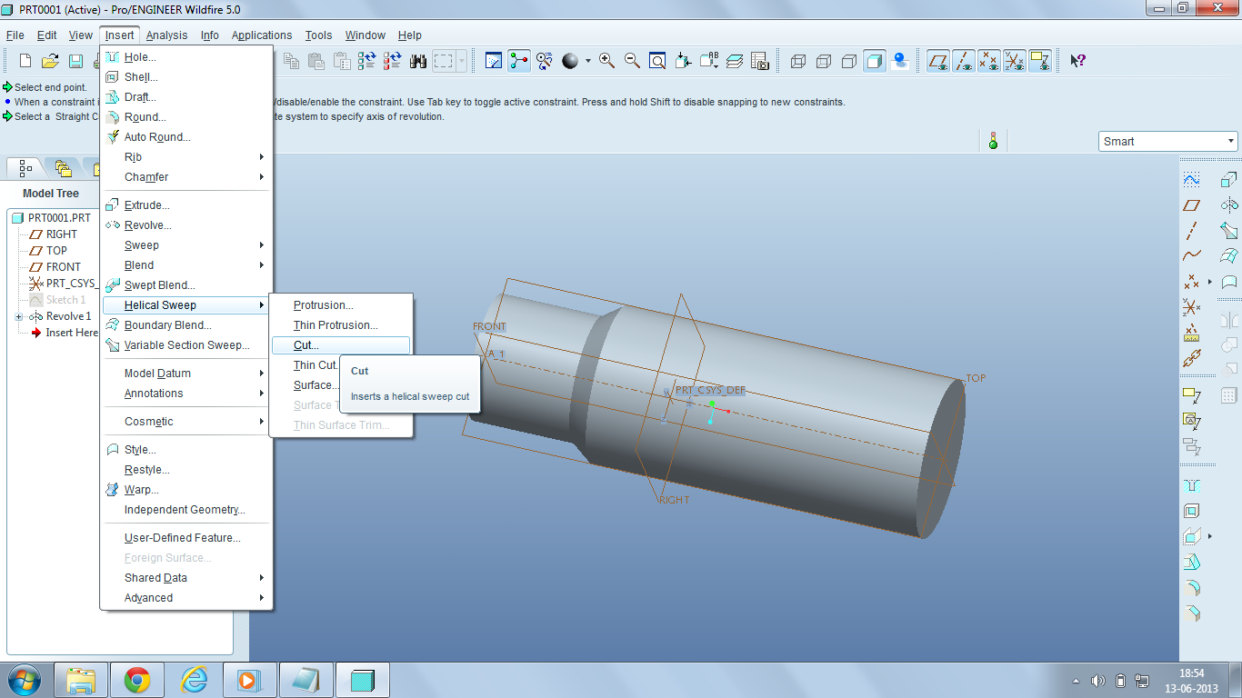Expand the Model Datum submenu
1242x698 pixels.
click(x=186, y=374)
